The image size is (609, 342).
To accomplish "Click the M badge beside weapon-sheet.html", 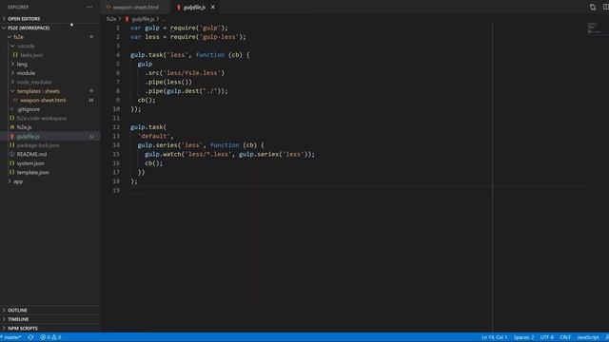I will click(91, 100).
